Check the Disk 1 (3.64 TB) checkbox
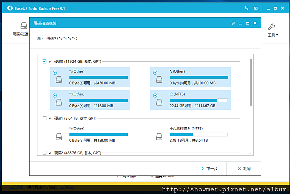The height and width of the screenshot is (194, 290). point(44,118)
